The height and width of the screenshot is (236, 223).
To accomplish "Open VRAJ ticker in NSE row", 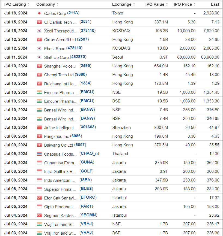I will (86, 224).
